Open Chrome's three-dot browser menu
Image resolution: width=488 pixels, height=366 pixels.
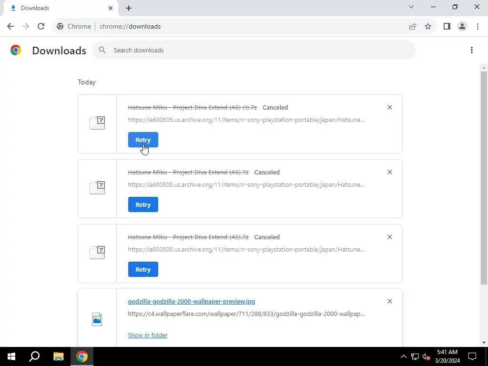click(478, 27)
